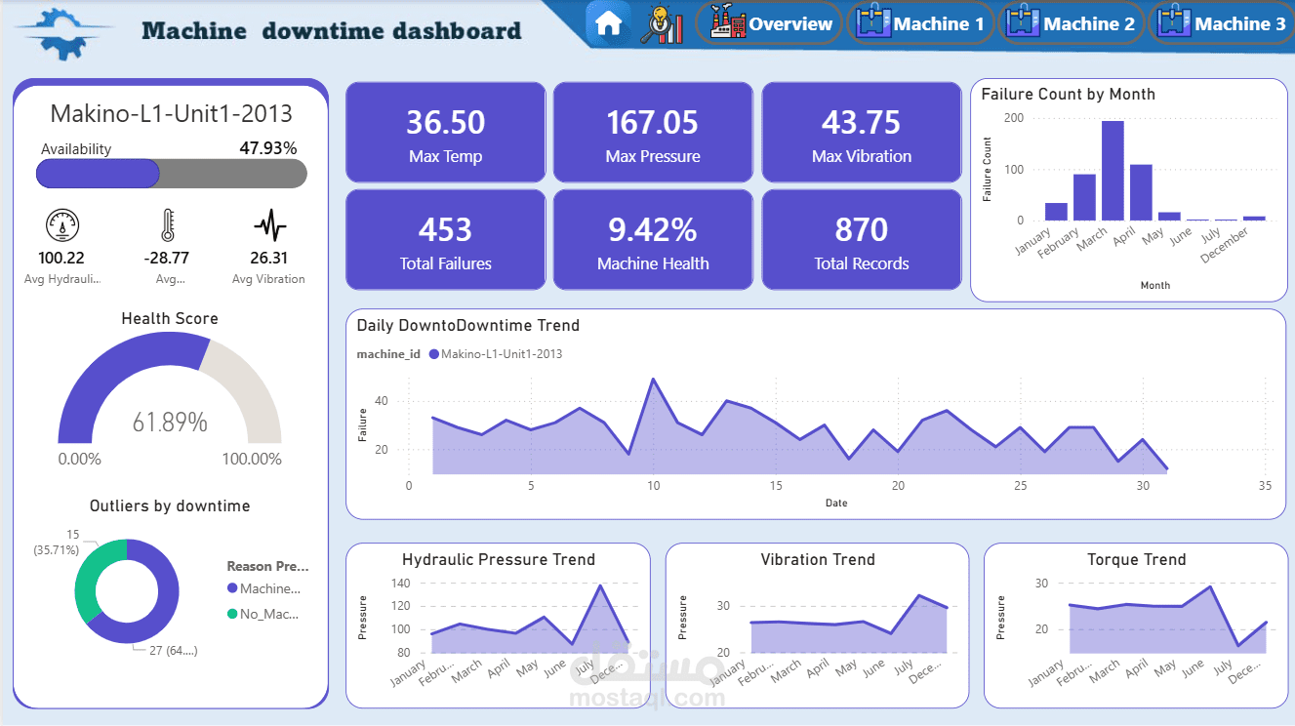The image size is (1295, 726).
Task: Click the Hydraulic Pressure Trend title
Action: click(x=499, y=560)
